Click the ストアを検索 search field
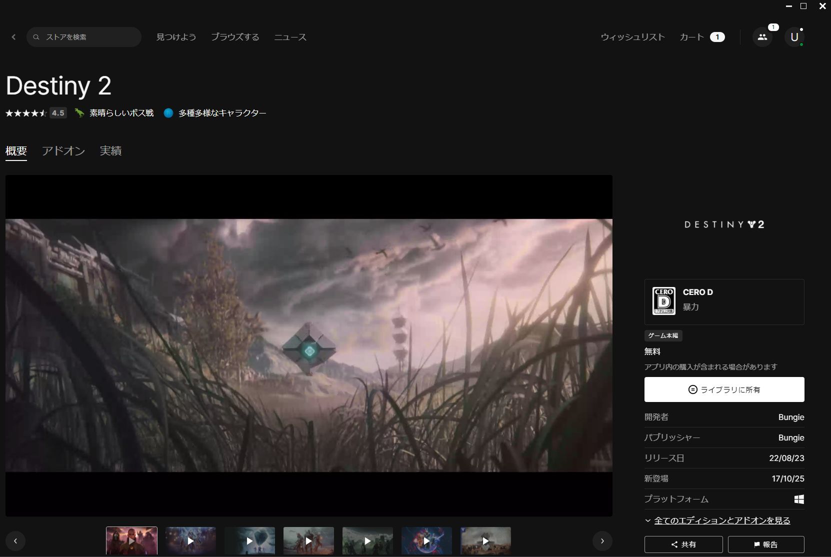Image resolution: width=831 pixels, height=557 pixels. click(84, 36)
